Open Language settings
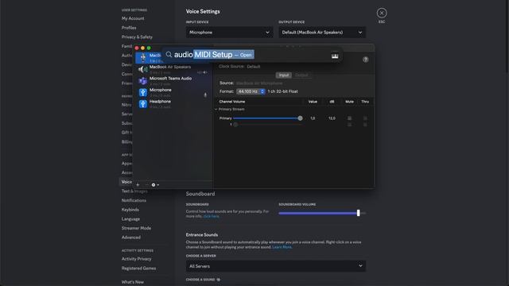509x286 pixels. pyautogui.click(x=130, y=219)
